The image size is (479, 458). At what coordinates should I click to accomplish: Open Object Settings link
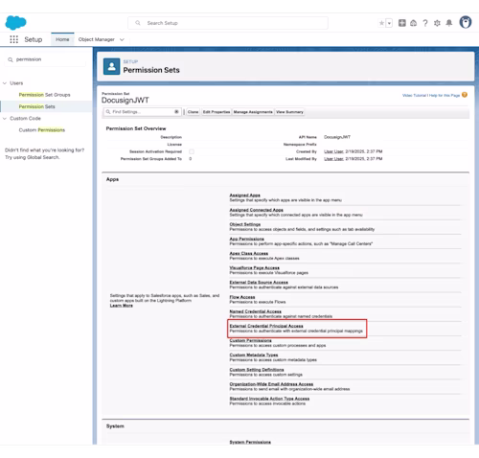tap(245, 224)
